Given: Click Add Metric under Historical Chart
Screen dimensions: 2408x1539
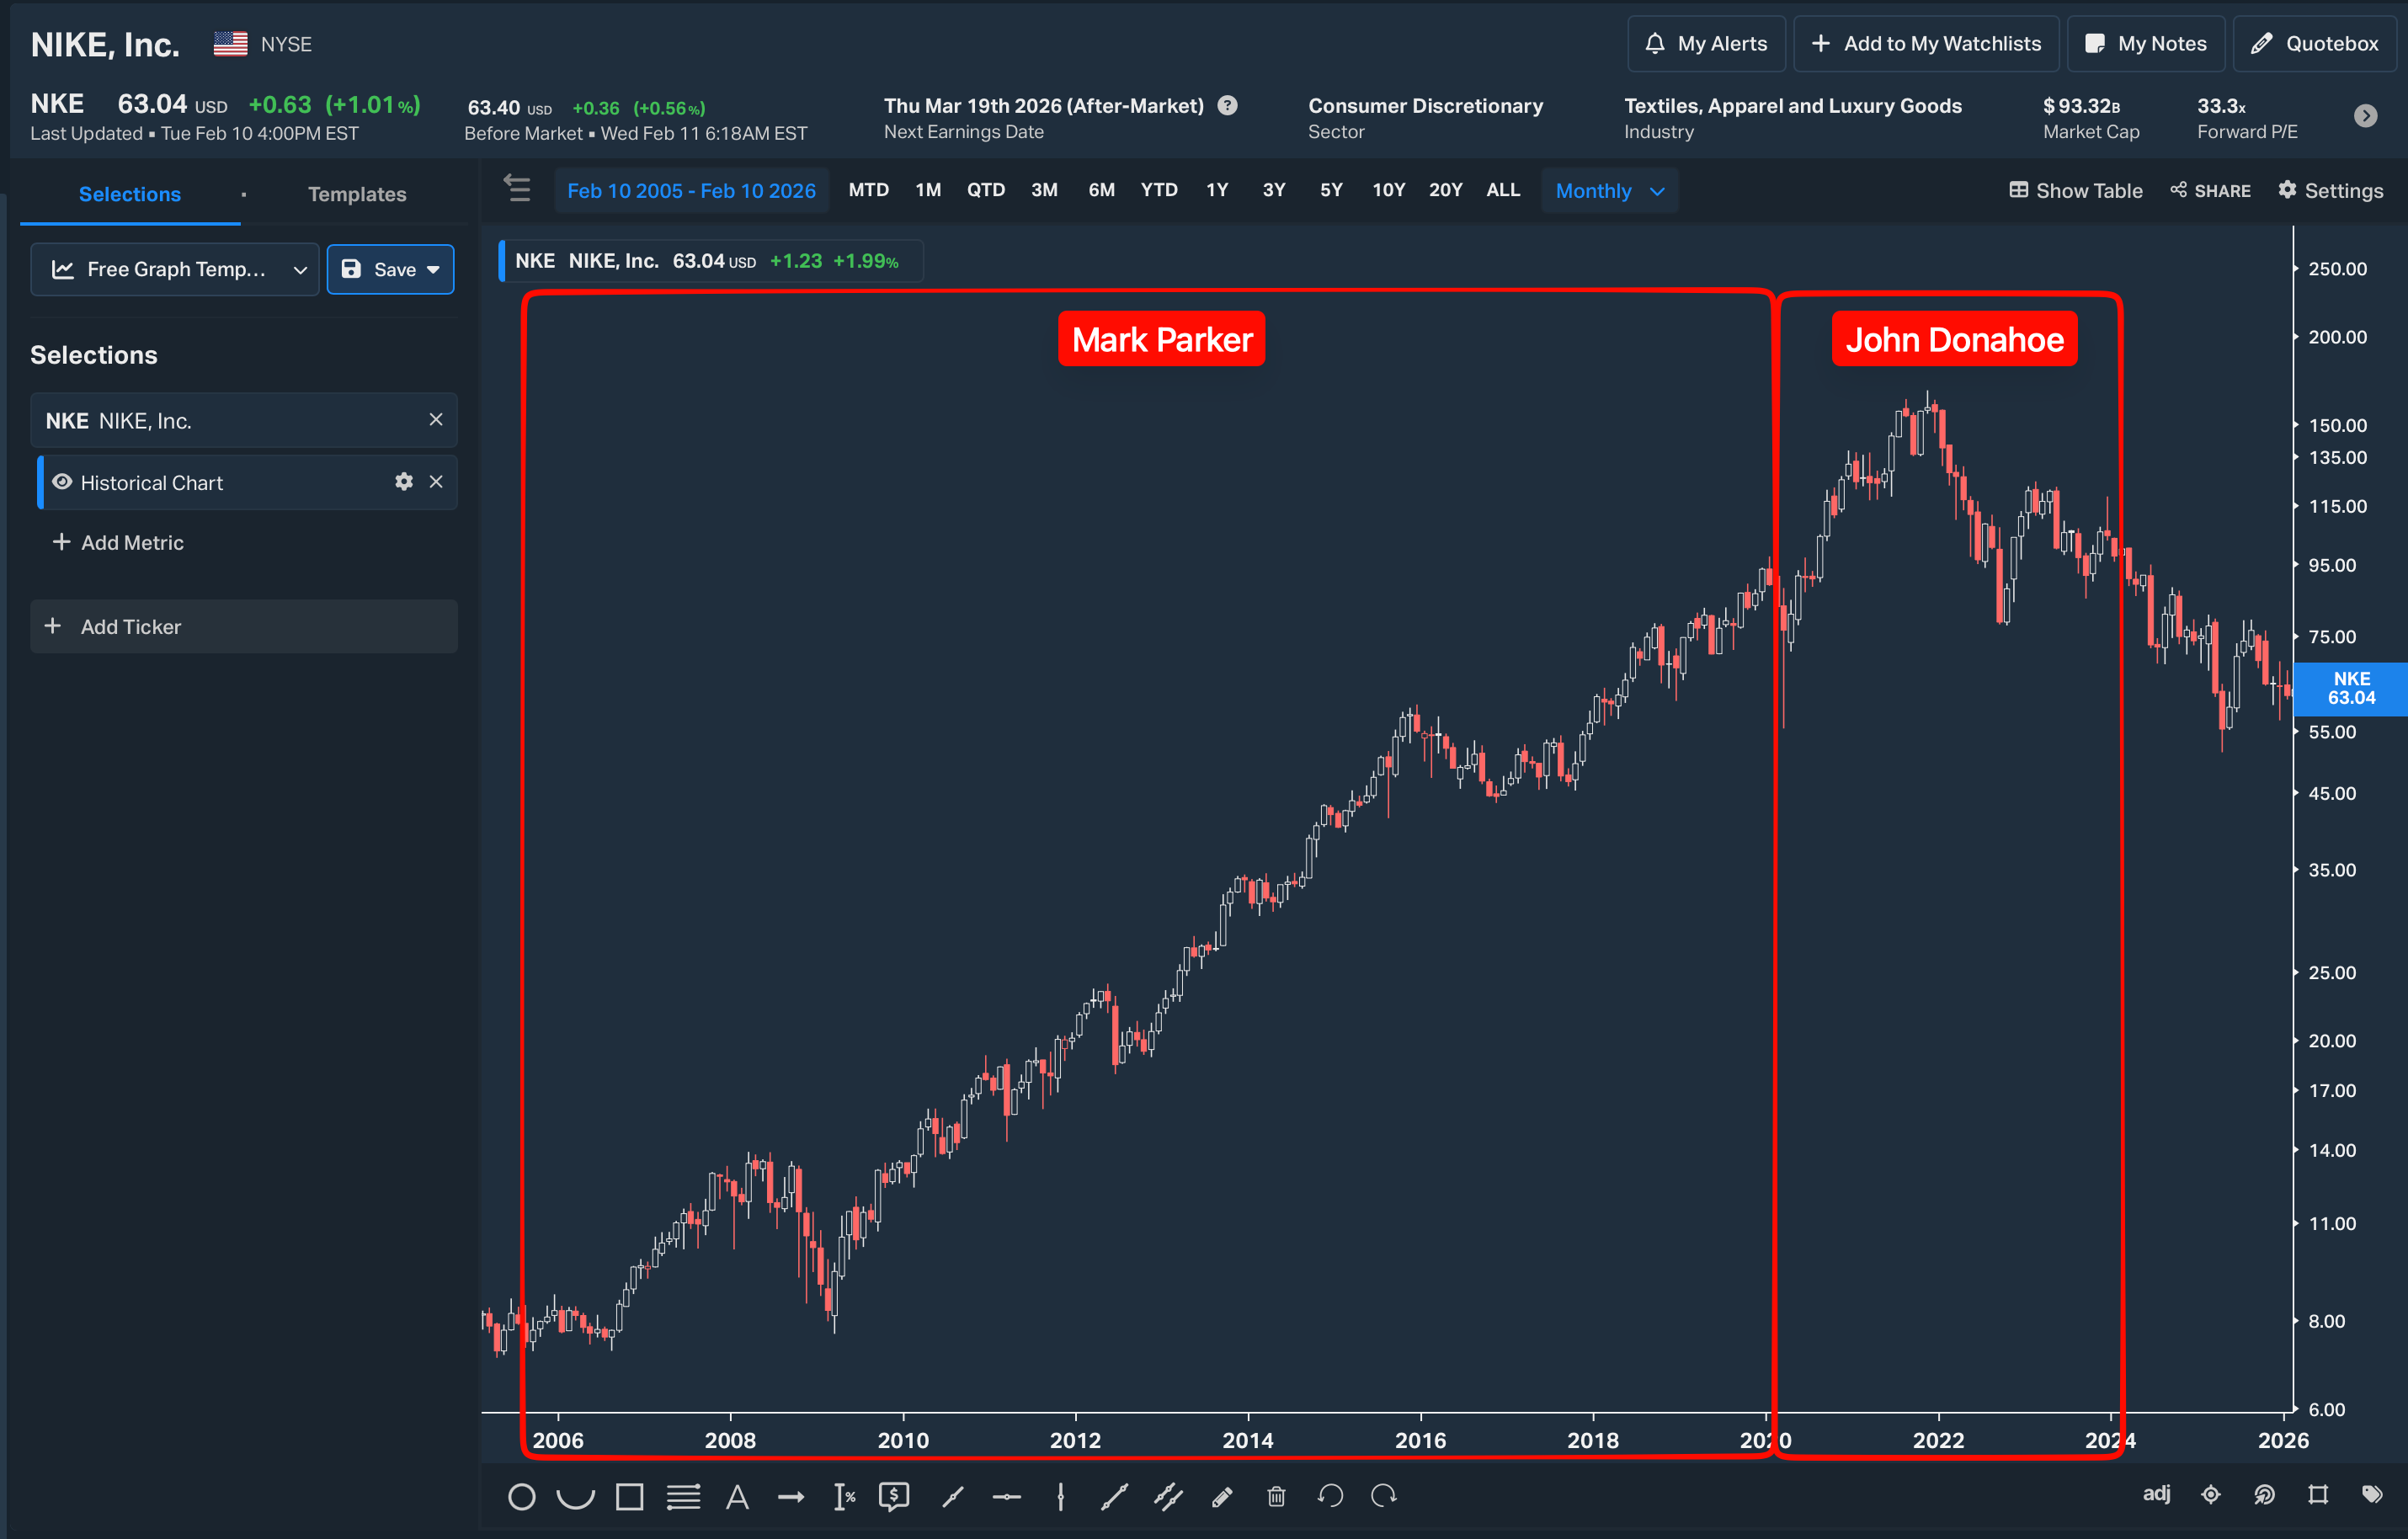Looking at the screenshot, I should coord(118,542).
